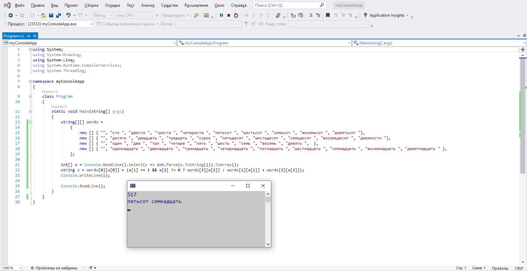
Task: Toggle bookmark on the current line
Action: coord(328,15)
